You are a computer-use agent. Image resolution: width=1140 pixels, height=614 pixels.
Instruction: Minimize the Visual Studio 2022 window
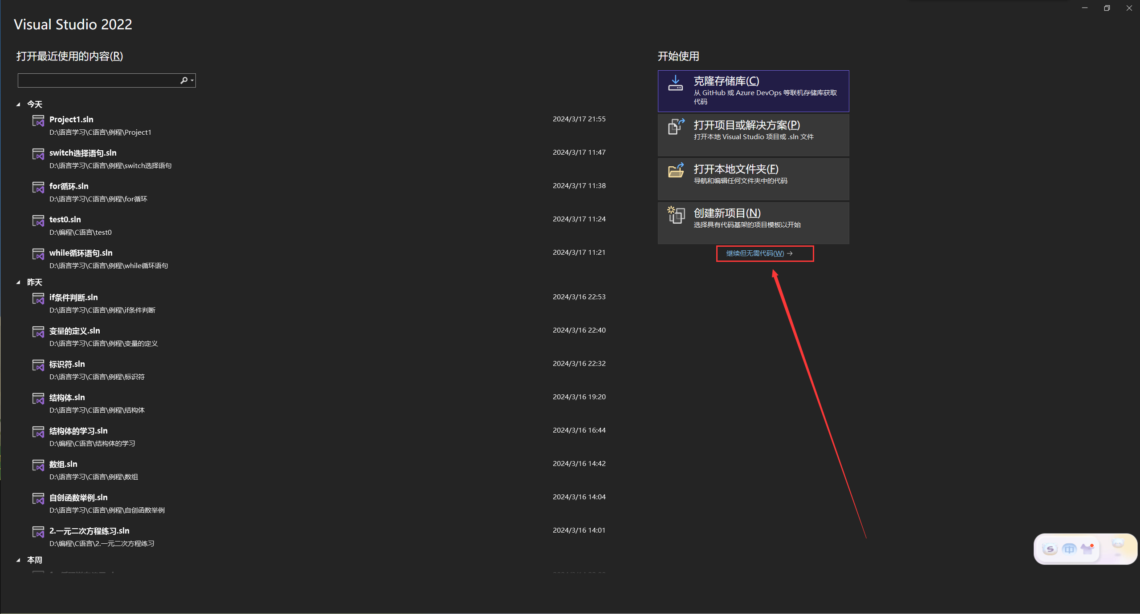pos(1085,8)
